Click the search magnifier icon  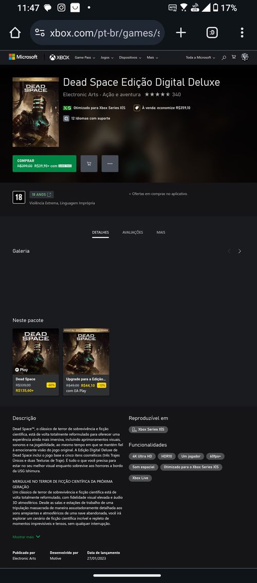click(x=224, y=58)
